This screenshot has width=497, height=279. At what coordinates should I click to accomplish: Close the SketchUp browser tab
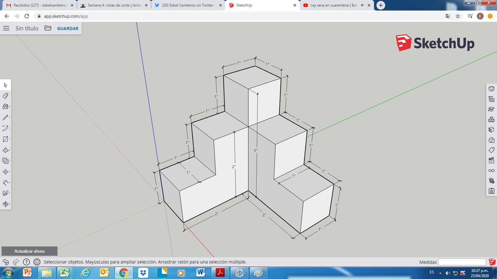pyautogui.click(x=294, y=5)
